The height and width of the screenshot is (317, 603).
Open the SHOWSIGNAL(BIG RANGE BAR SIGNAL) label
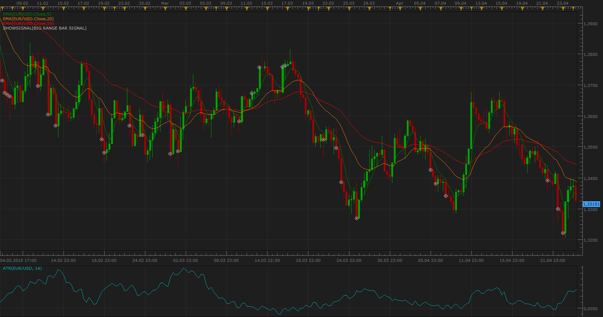tap(45, 28)
